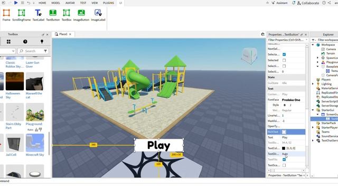
Task: Toggle the RichText checkbox
Action: pyautogui.click(x=284, y=132)
